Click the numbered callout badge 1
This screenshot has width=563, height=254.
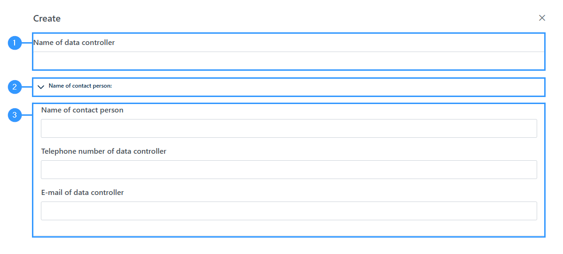(x=15, y=43)
